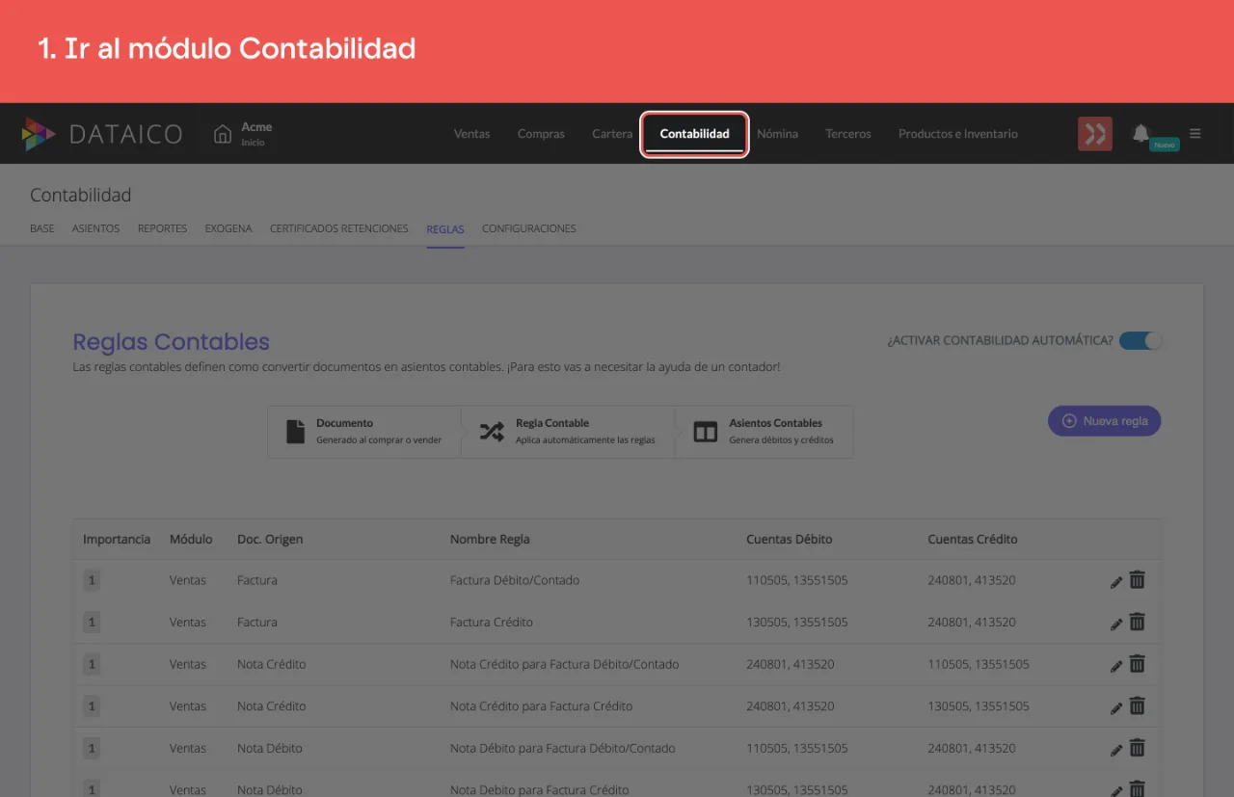1234x797 pixels.
Task: Switch to the BASE tab
Action: click(x=42, y=229)
